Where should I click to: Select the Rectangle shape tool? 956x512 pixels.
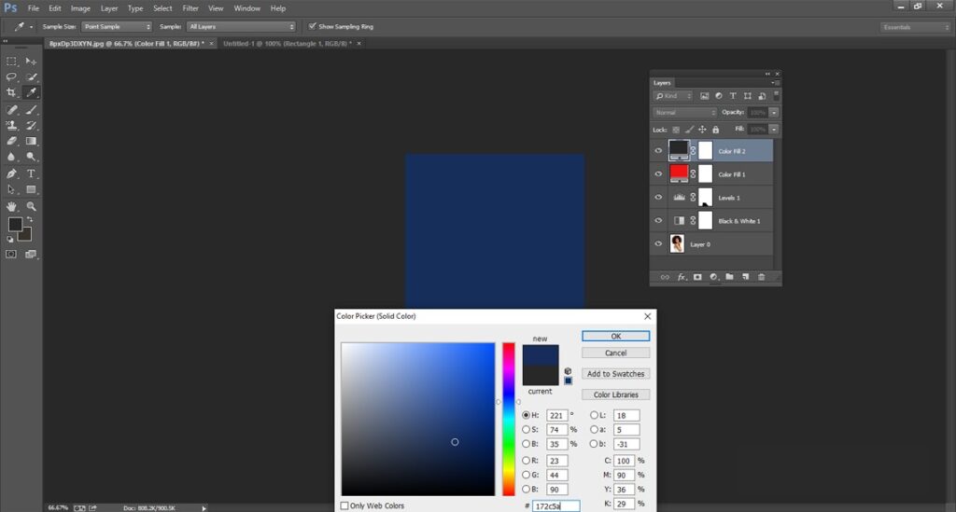coord(31,189)
